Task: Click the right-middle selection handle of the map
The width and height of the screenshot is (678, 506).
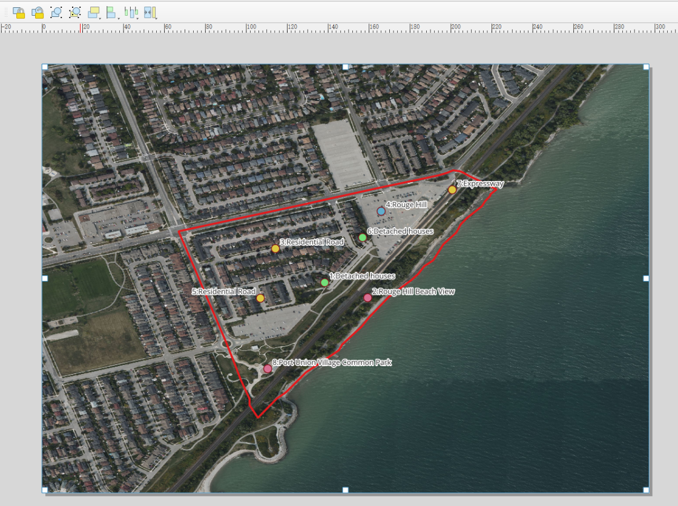Action: coord(646,278)
